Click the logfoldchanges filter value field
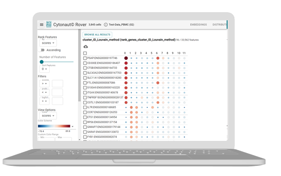 (x=57, y=101)
